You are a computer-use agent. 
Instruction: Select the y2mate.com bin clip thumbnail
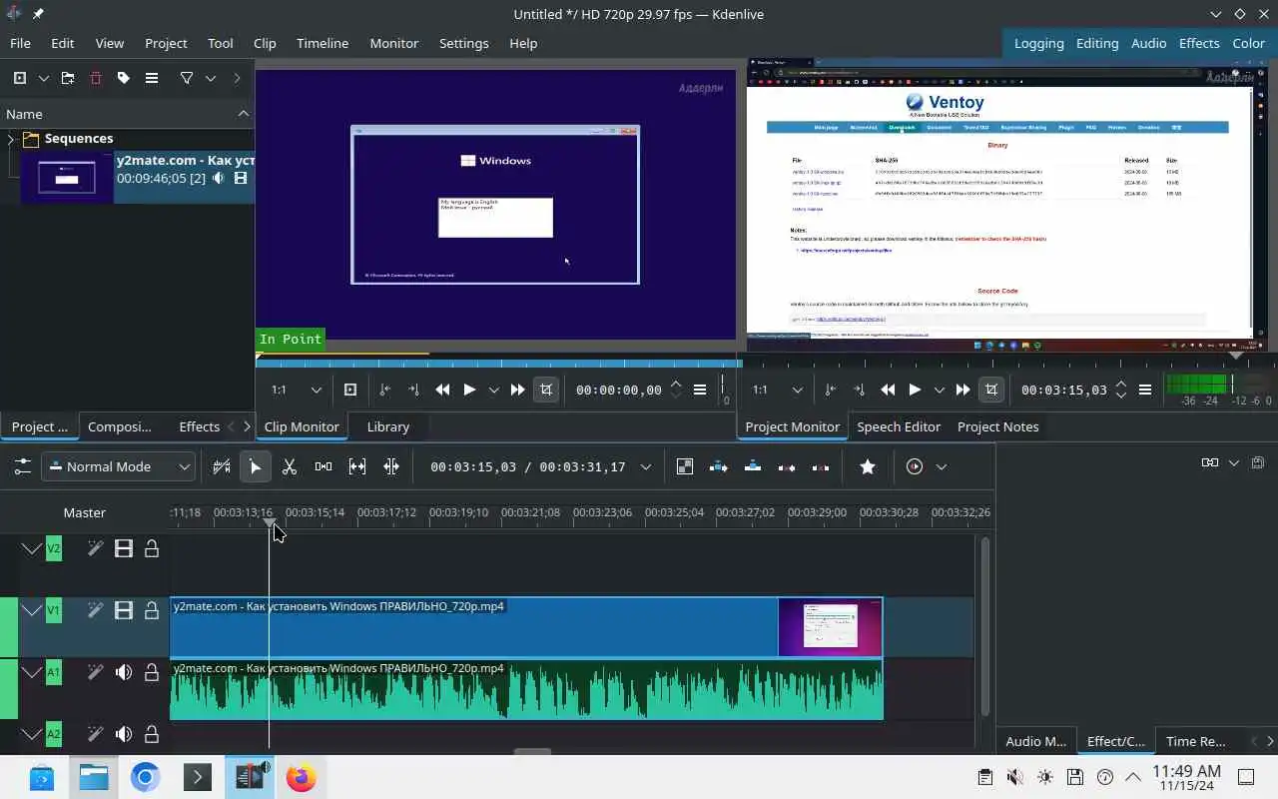point(67,177)
